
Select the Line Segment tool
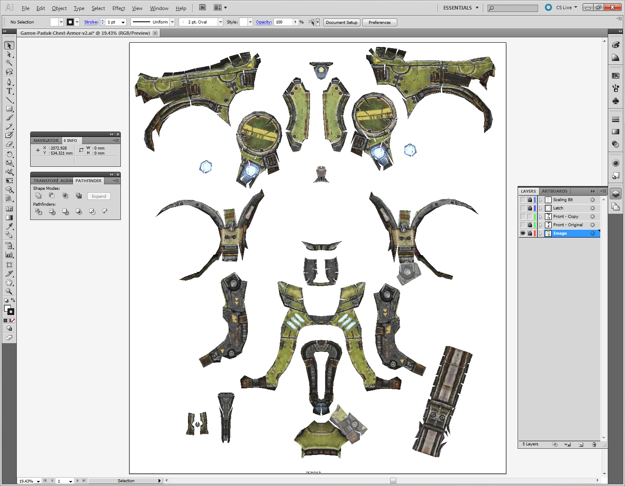coord(9,100)
